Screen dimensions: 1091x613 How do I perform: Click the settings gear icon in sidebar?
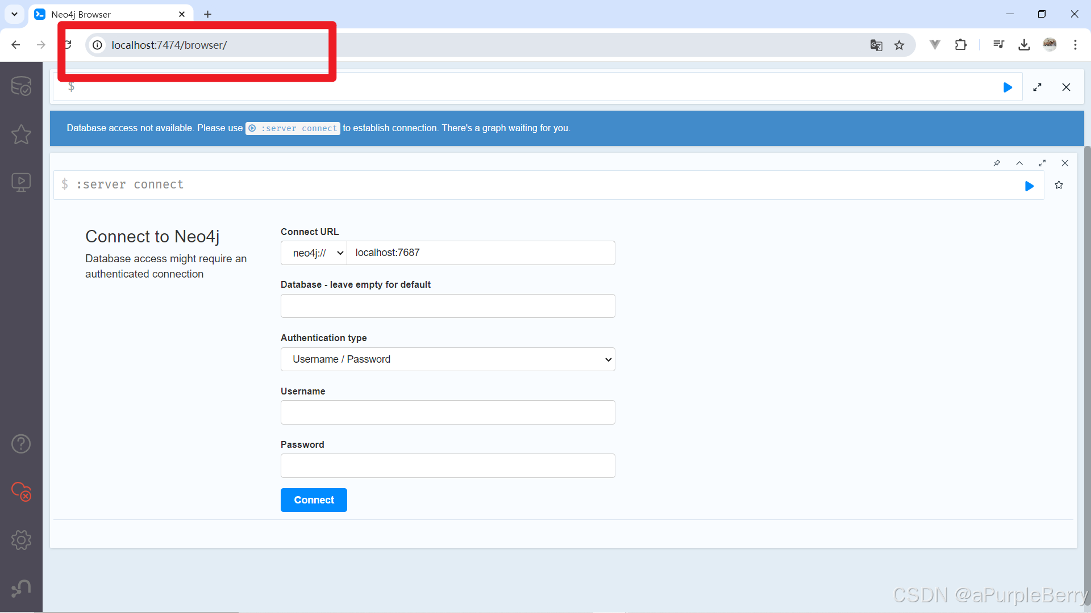[x=20, y=540]
